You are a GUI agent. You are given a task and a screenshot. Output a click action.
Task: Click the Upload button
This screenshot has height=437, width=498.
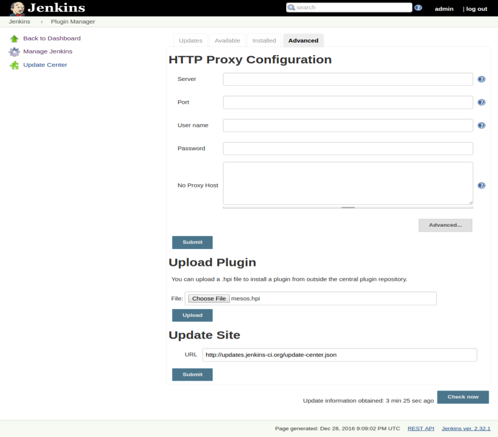[192, 315]
